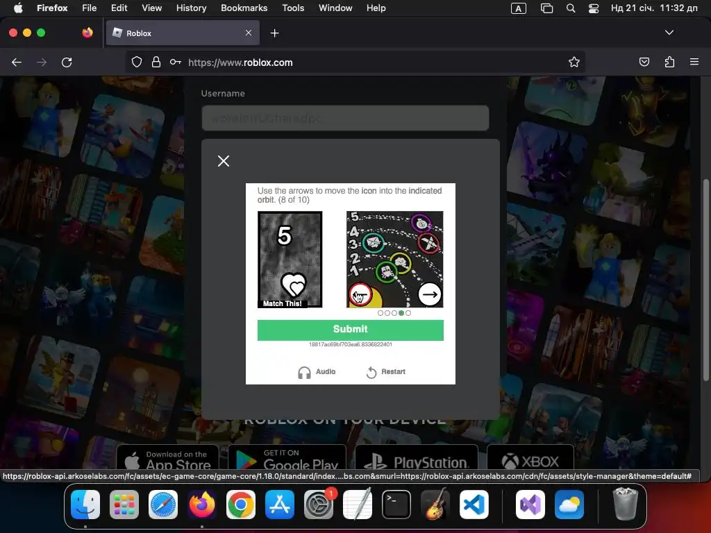
Task: Open Visual Studio from the Dock
Action: (x=530, y=505)
